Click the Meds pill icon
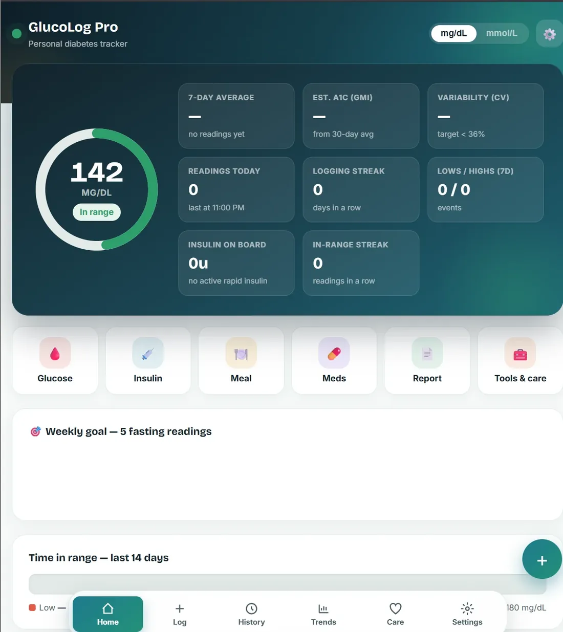563x632 pixels. coord(334,353)
